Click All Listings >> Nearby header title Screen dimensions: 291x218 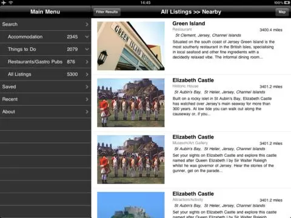[x=191, y=12]
